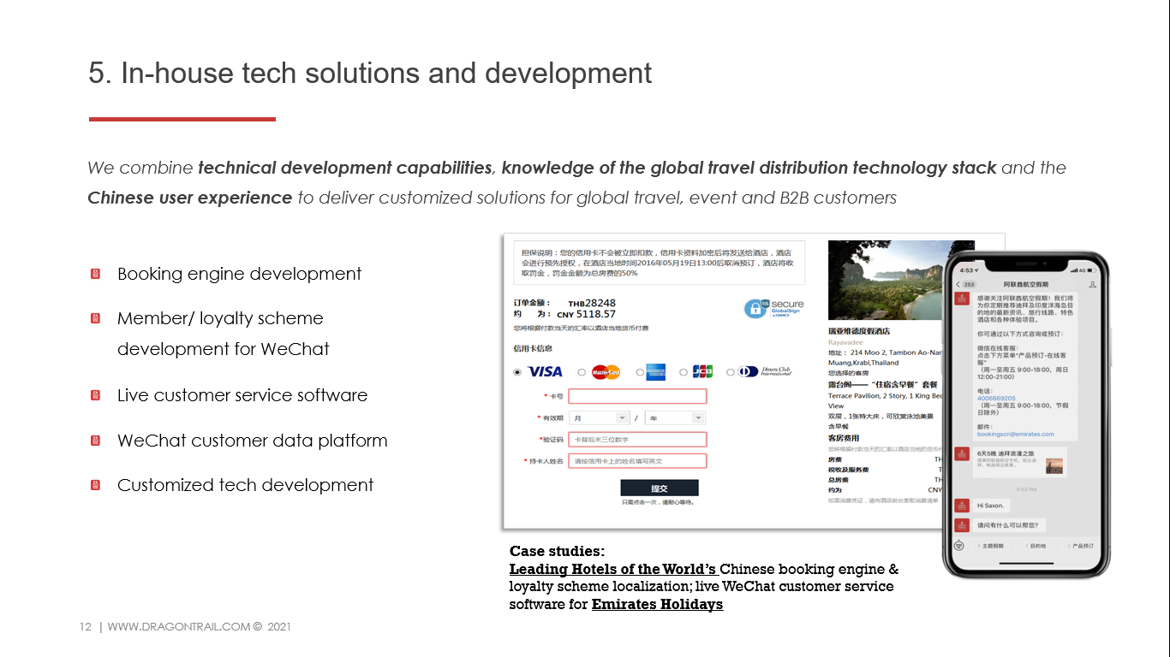Select the JCB radio button
This screenshot has width=1170, height=657.
683,372
